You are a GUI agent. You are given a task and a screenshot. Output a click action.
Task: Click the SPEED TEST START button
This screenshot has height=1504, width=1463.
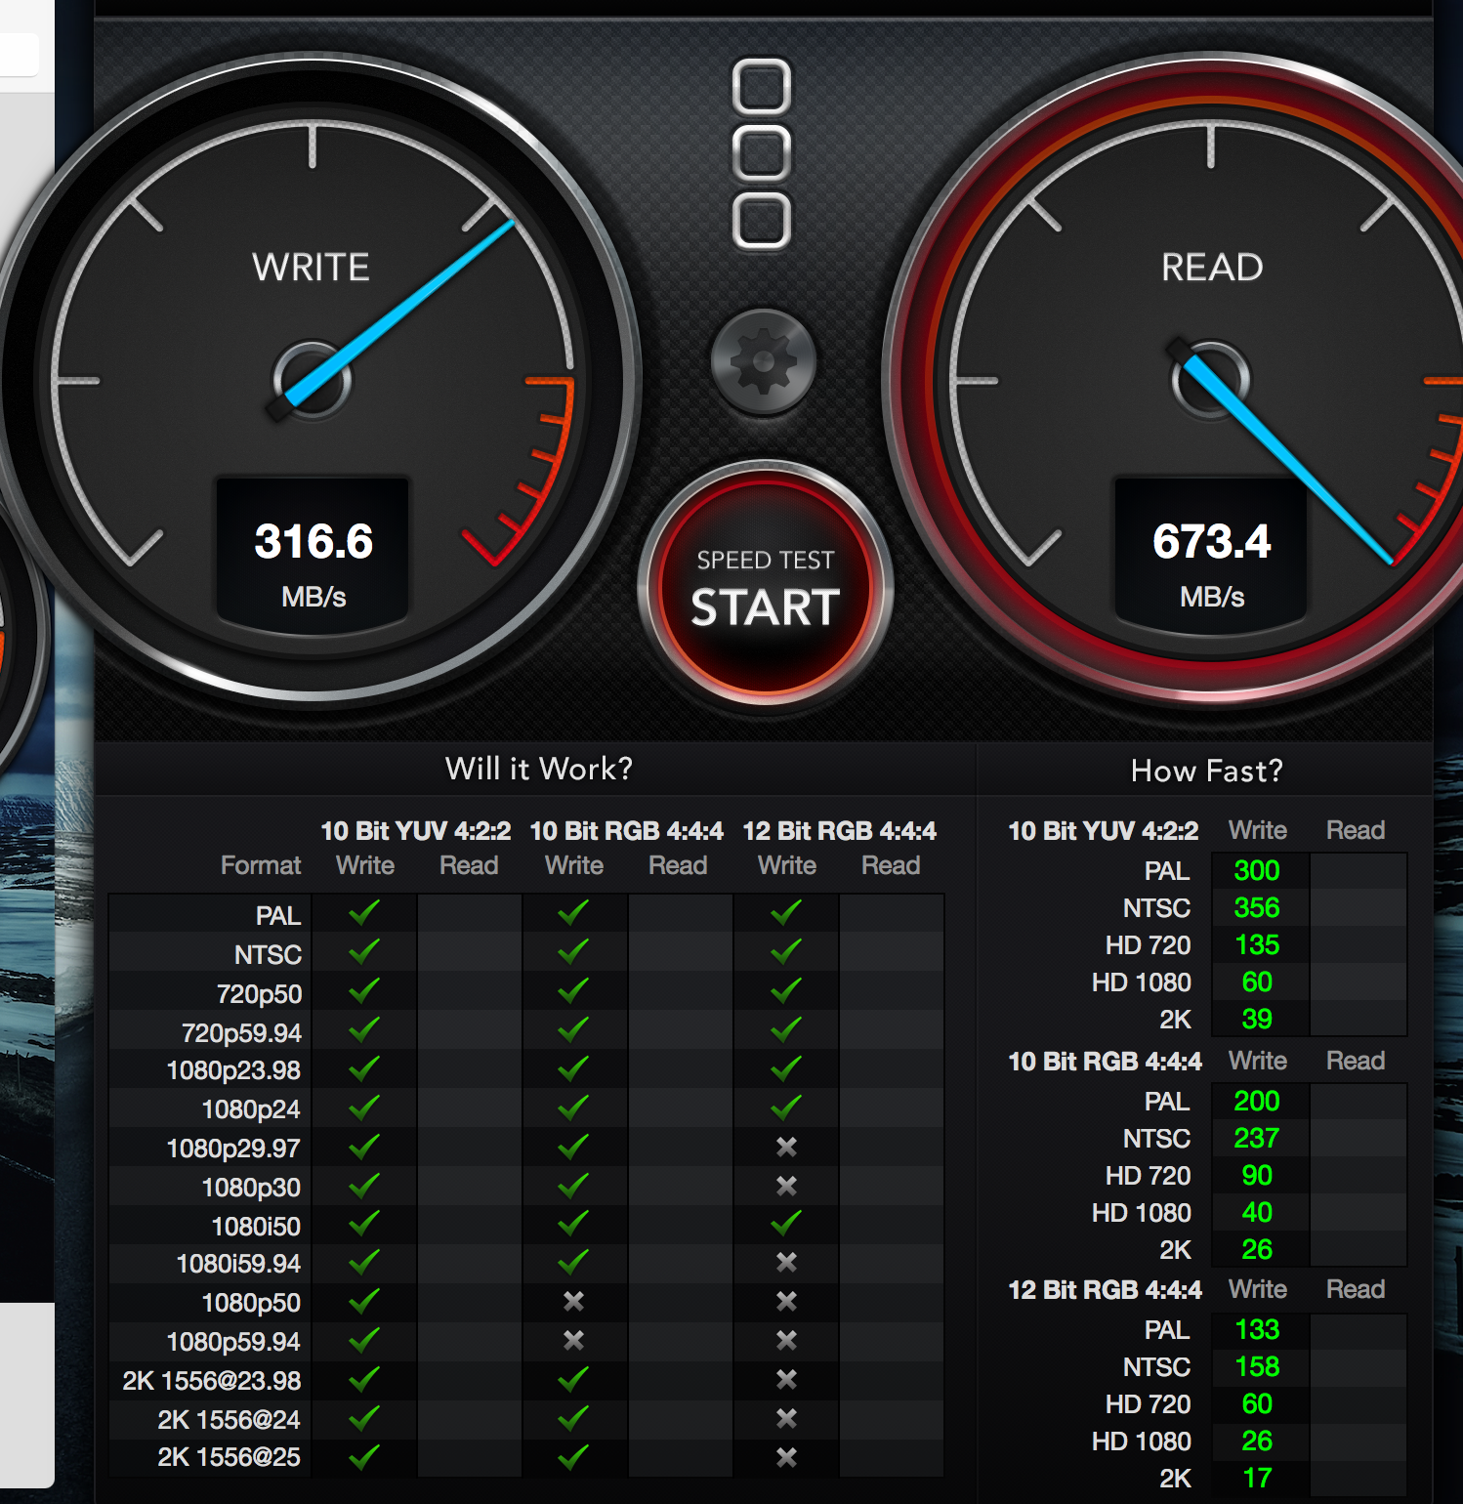tap(766, 585)
